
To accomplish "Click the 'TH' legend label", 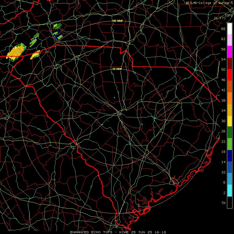I will (223, 203).
